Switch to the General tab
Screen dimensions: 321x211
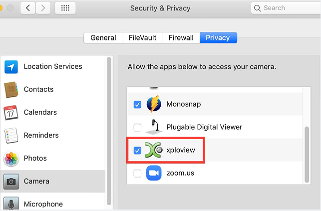tap(103, 37)
